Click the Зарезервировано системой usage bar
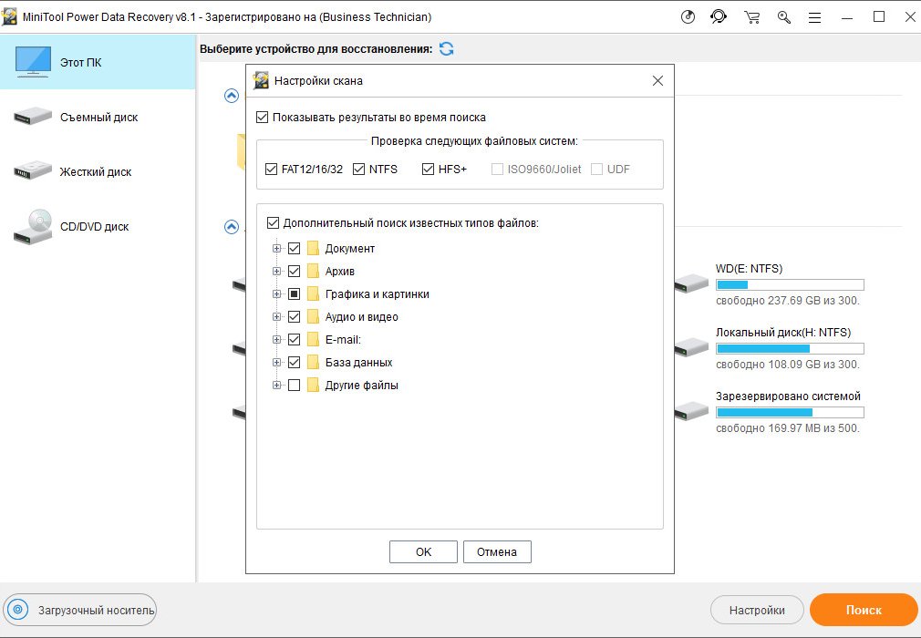The height and width of the screenshot is (638, 921). point(790,413)
